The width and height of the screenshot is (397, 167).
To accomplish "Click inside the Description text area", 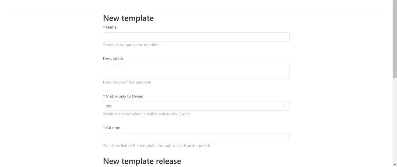I will (196, 71).
